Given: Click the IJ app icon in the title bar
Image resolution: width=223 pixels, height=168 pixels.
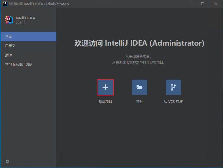Looking at the screenshot, I should [5, 4].
